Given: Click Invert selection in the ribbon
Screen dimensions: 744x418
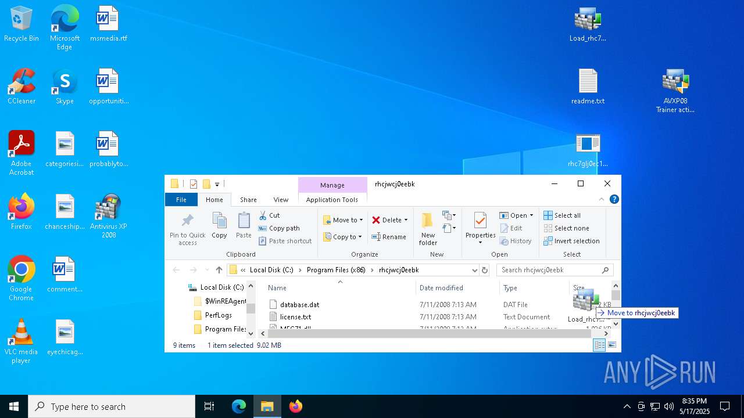Looking at the screenshot, I should pos(571,241).
